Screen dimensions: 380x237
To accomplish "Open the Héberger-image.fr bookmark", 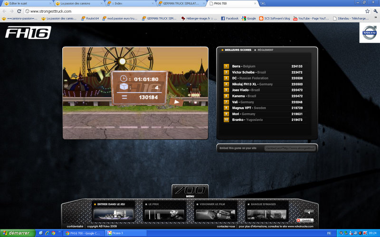I will coord(199,18).
